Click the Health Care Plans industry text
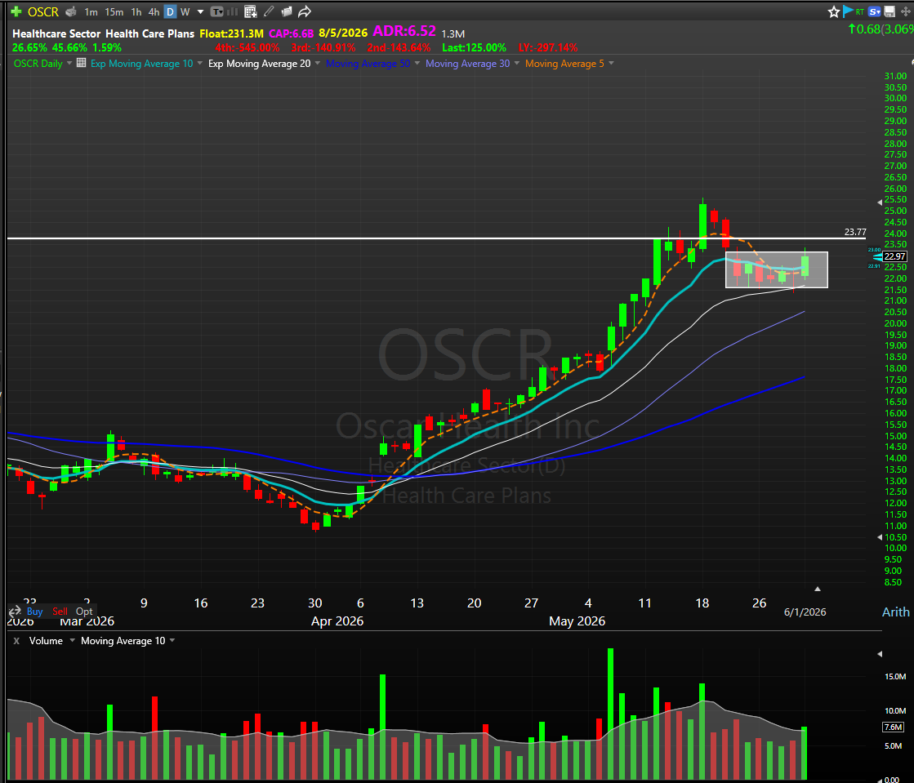This screenshot has width=914, height=783. pos(149,33)
